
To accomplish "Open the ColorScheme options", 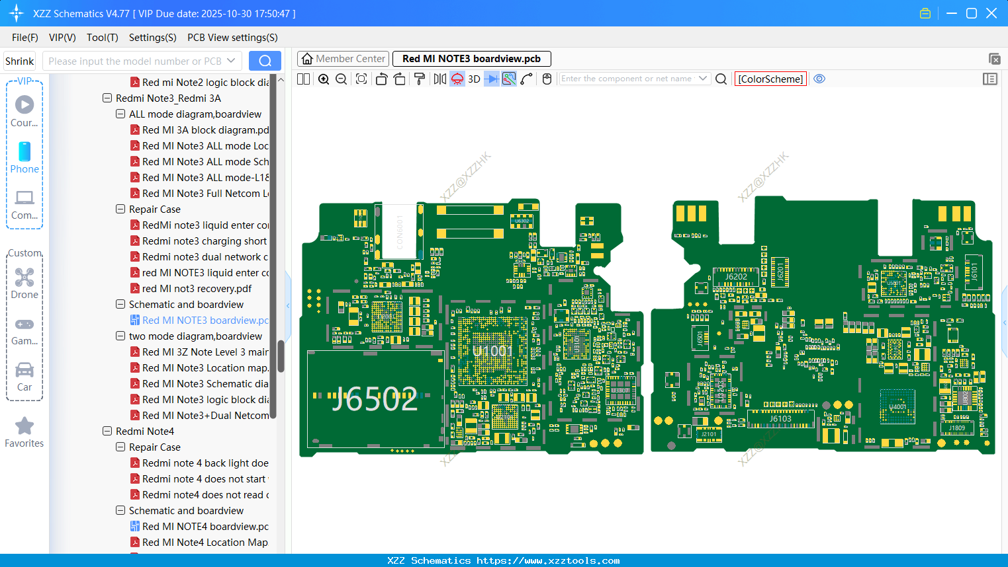I will coord(770,79).
